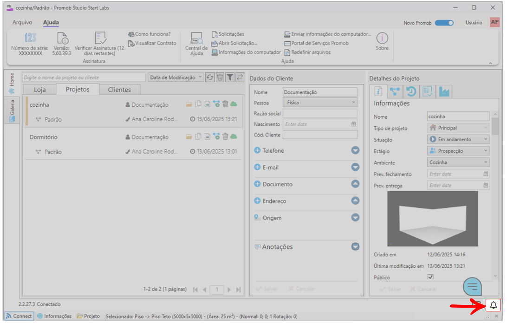The height and width of the screenshot is (323, 507).
Task: Open the versions tree detail tab
Action: click(x=395, y=91)
